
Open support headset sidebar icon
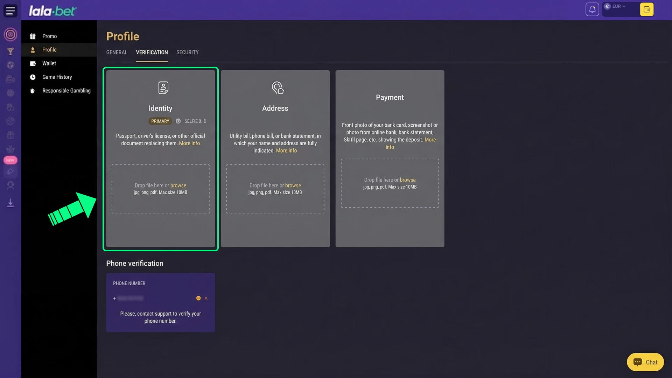point(10,185)
